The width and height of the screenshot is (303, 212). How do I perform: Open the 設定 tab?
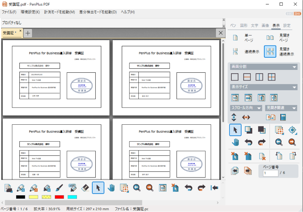(x=287, y=26)
